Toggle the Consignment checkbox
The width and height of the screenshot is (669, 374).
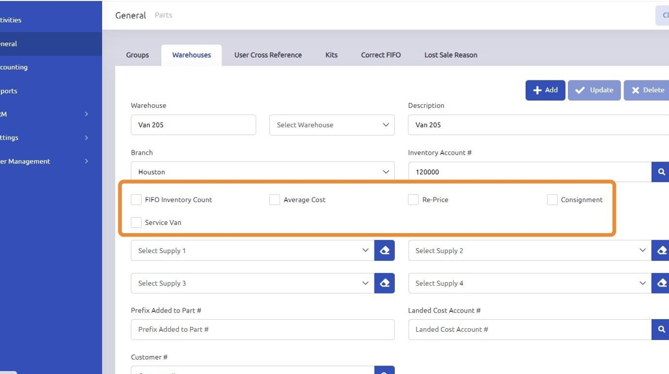552,200
